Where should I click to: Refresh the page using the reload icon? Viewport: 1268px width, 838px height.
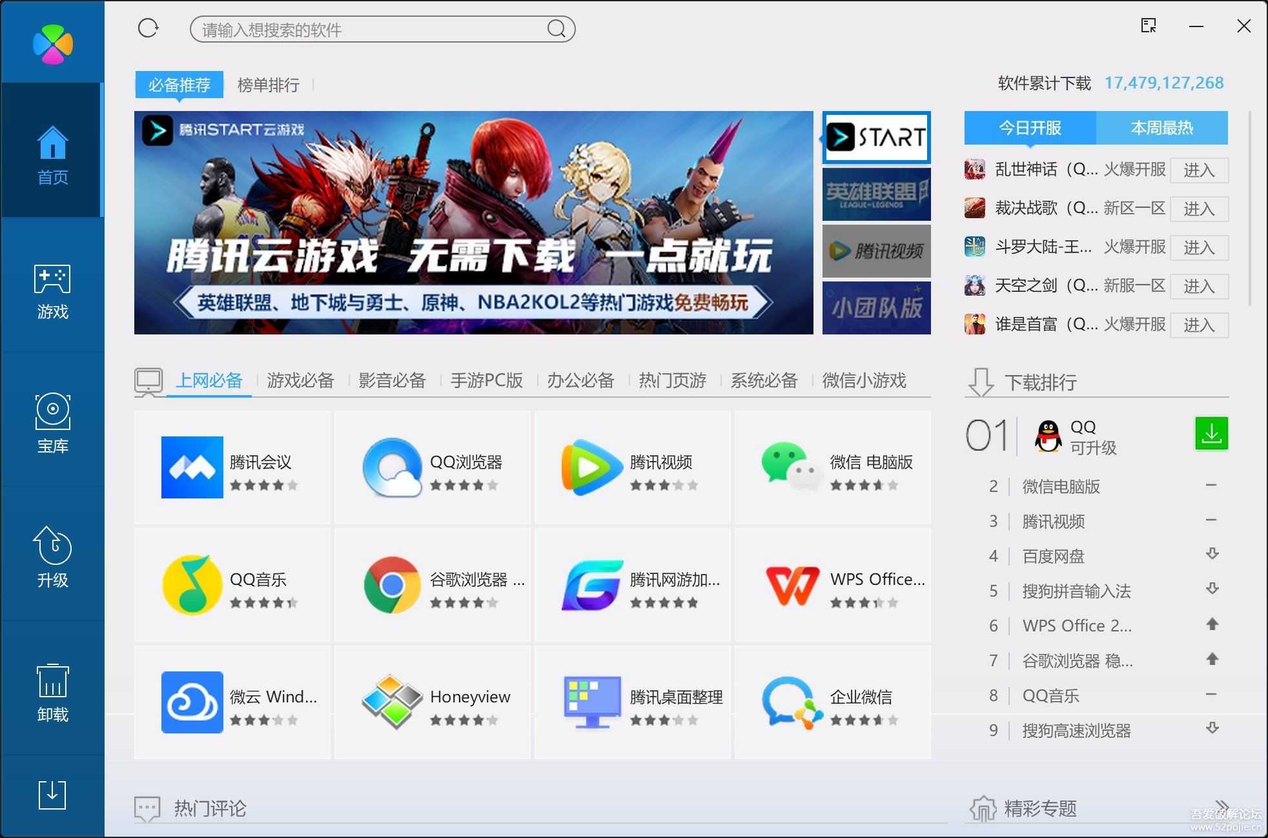coord(148,28)
